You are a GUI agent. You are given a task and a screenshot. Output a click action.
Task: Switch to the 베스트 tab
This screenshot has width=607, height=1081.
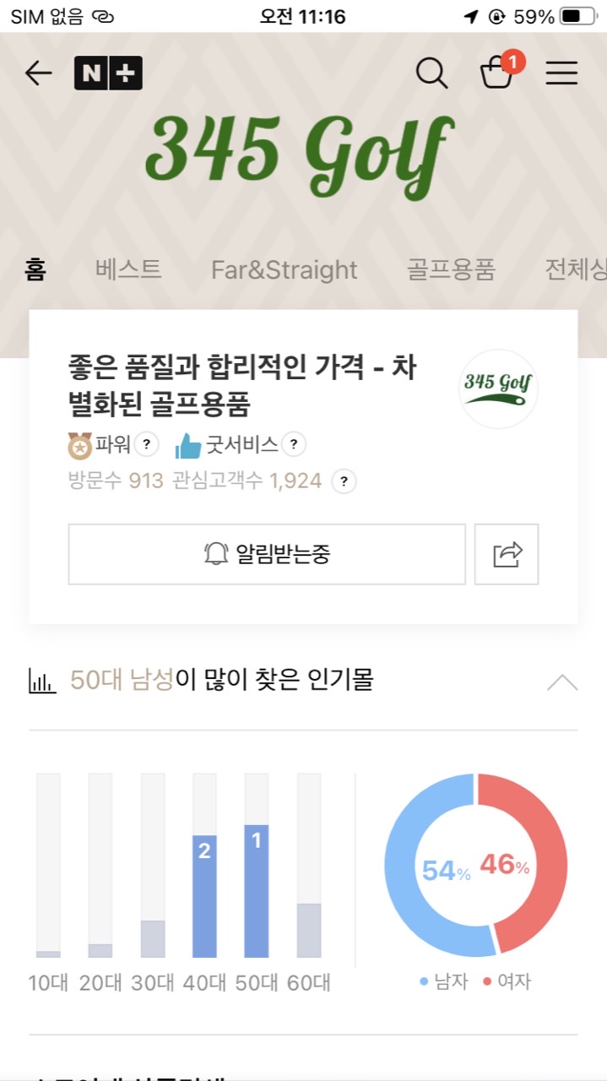[x=128, y=269]
